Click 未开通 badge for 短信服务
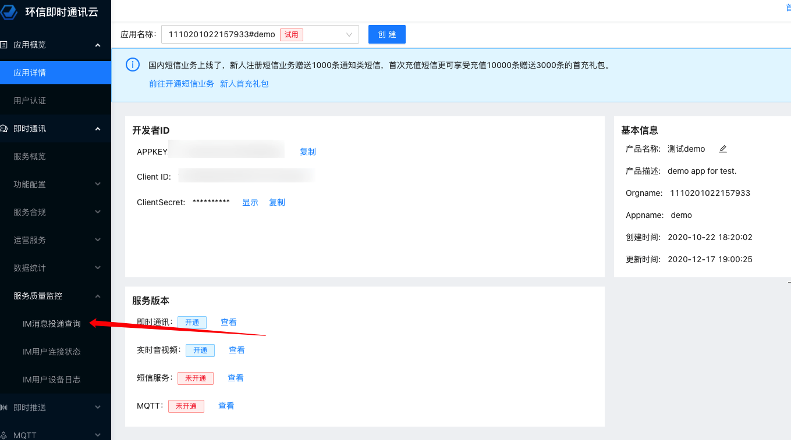 point(196,378)
